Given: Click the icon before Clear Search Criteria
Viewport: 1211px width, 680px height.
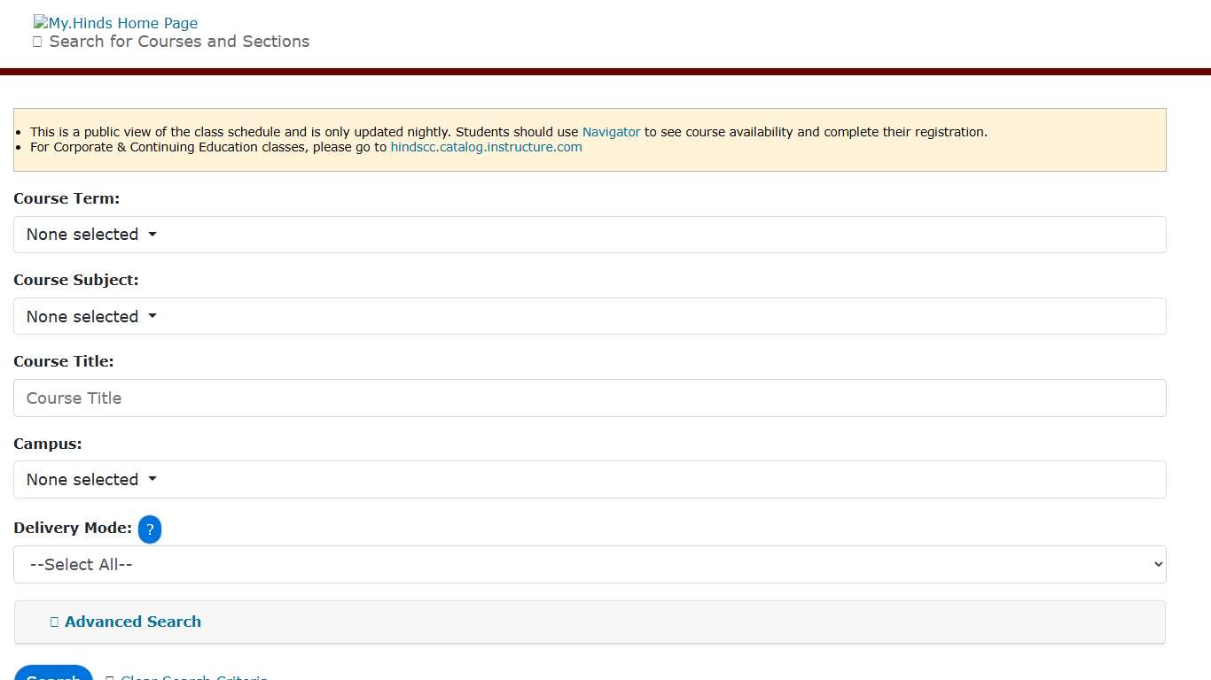Looking at the screenshot, I should pyautogui.click(x=108, y=677).
